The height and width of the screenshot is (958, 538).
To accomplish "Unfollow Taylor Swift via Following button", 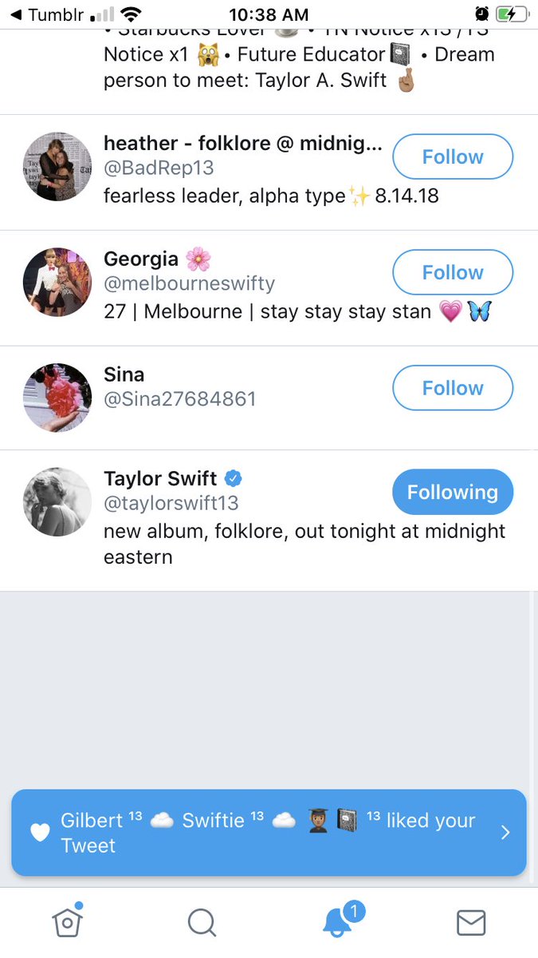I will pos(453,492).
